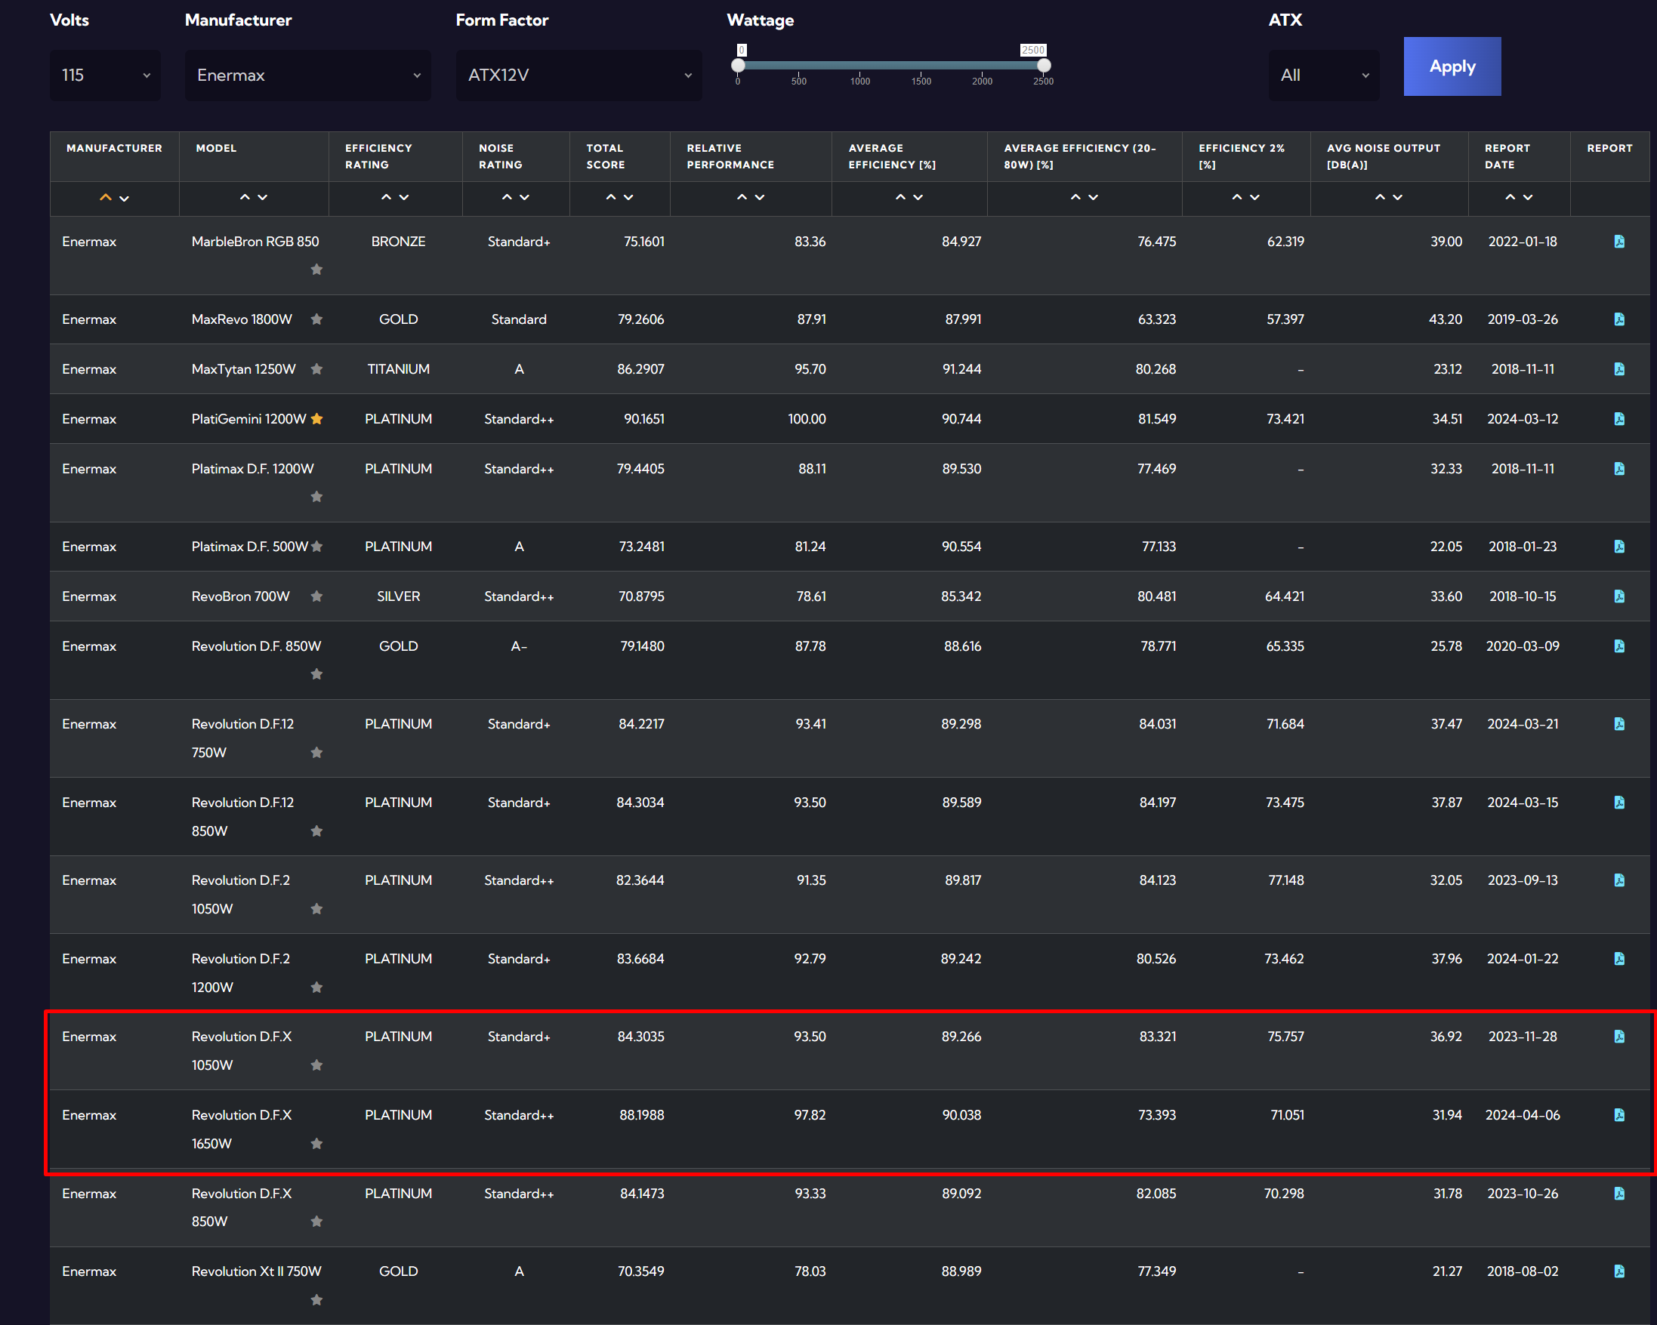Open the Manufacturer dropdown showing Enermax
Image resolution: width=1657 pixels, height=1325 pixels.
click(x=307, y=75)
